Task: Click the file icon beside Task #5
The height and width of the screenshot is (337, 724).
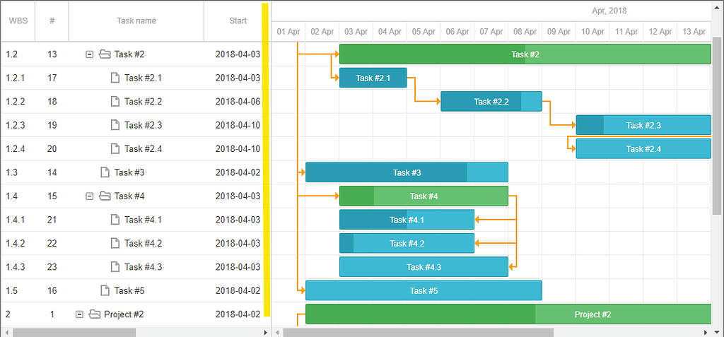Action: (x=105, y=291)
